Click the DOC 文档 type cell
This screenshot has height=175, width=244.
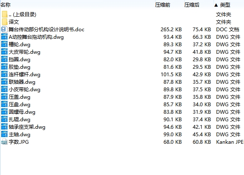227,29
